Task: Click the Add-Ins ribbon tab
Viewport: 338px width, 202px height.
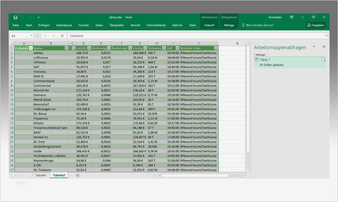Action: (x=177, y=25)
